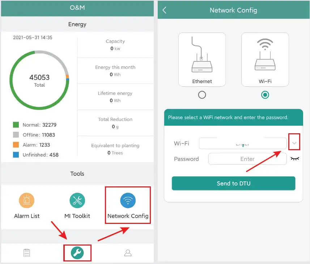This screenshot has height=264, width=310.
Task: Open the Alarm List tool icon
Action: (26, 200)
